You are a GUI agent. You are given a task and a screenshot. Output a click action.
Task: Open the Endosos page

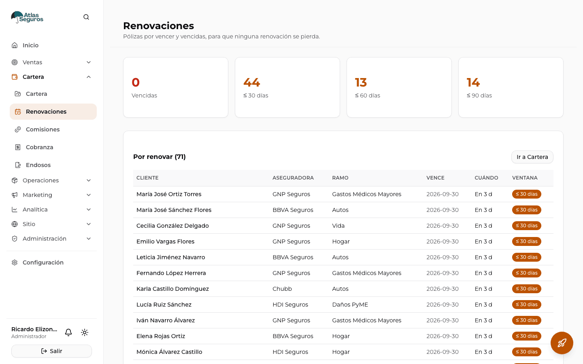(53, 165)
